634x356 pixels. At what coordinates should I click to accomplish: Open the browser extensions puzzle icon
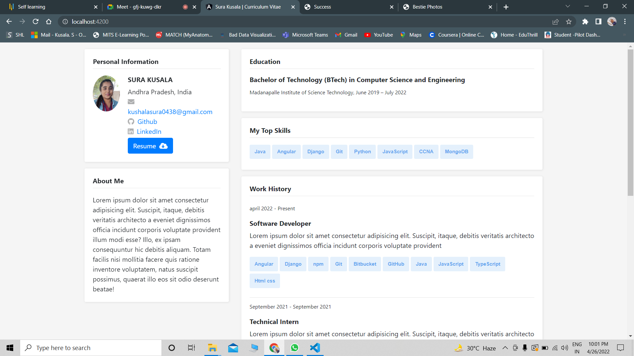click(x=585, y=21)
